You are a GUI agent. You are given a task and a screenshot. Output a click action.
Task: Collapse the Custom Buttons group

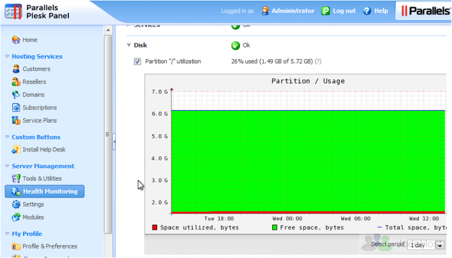click(x=7, y=137)
